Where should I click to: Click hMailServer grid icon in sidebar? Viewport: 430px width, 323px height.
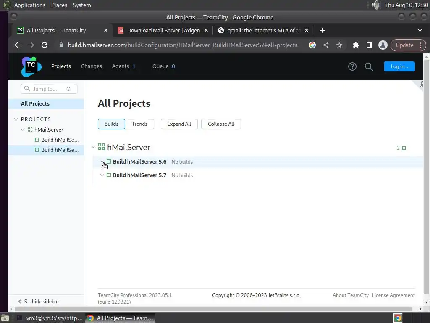(30, 130)
